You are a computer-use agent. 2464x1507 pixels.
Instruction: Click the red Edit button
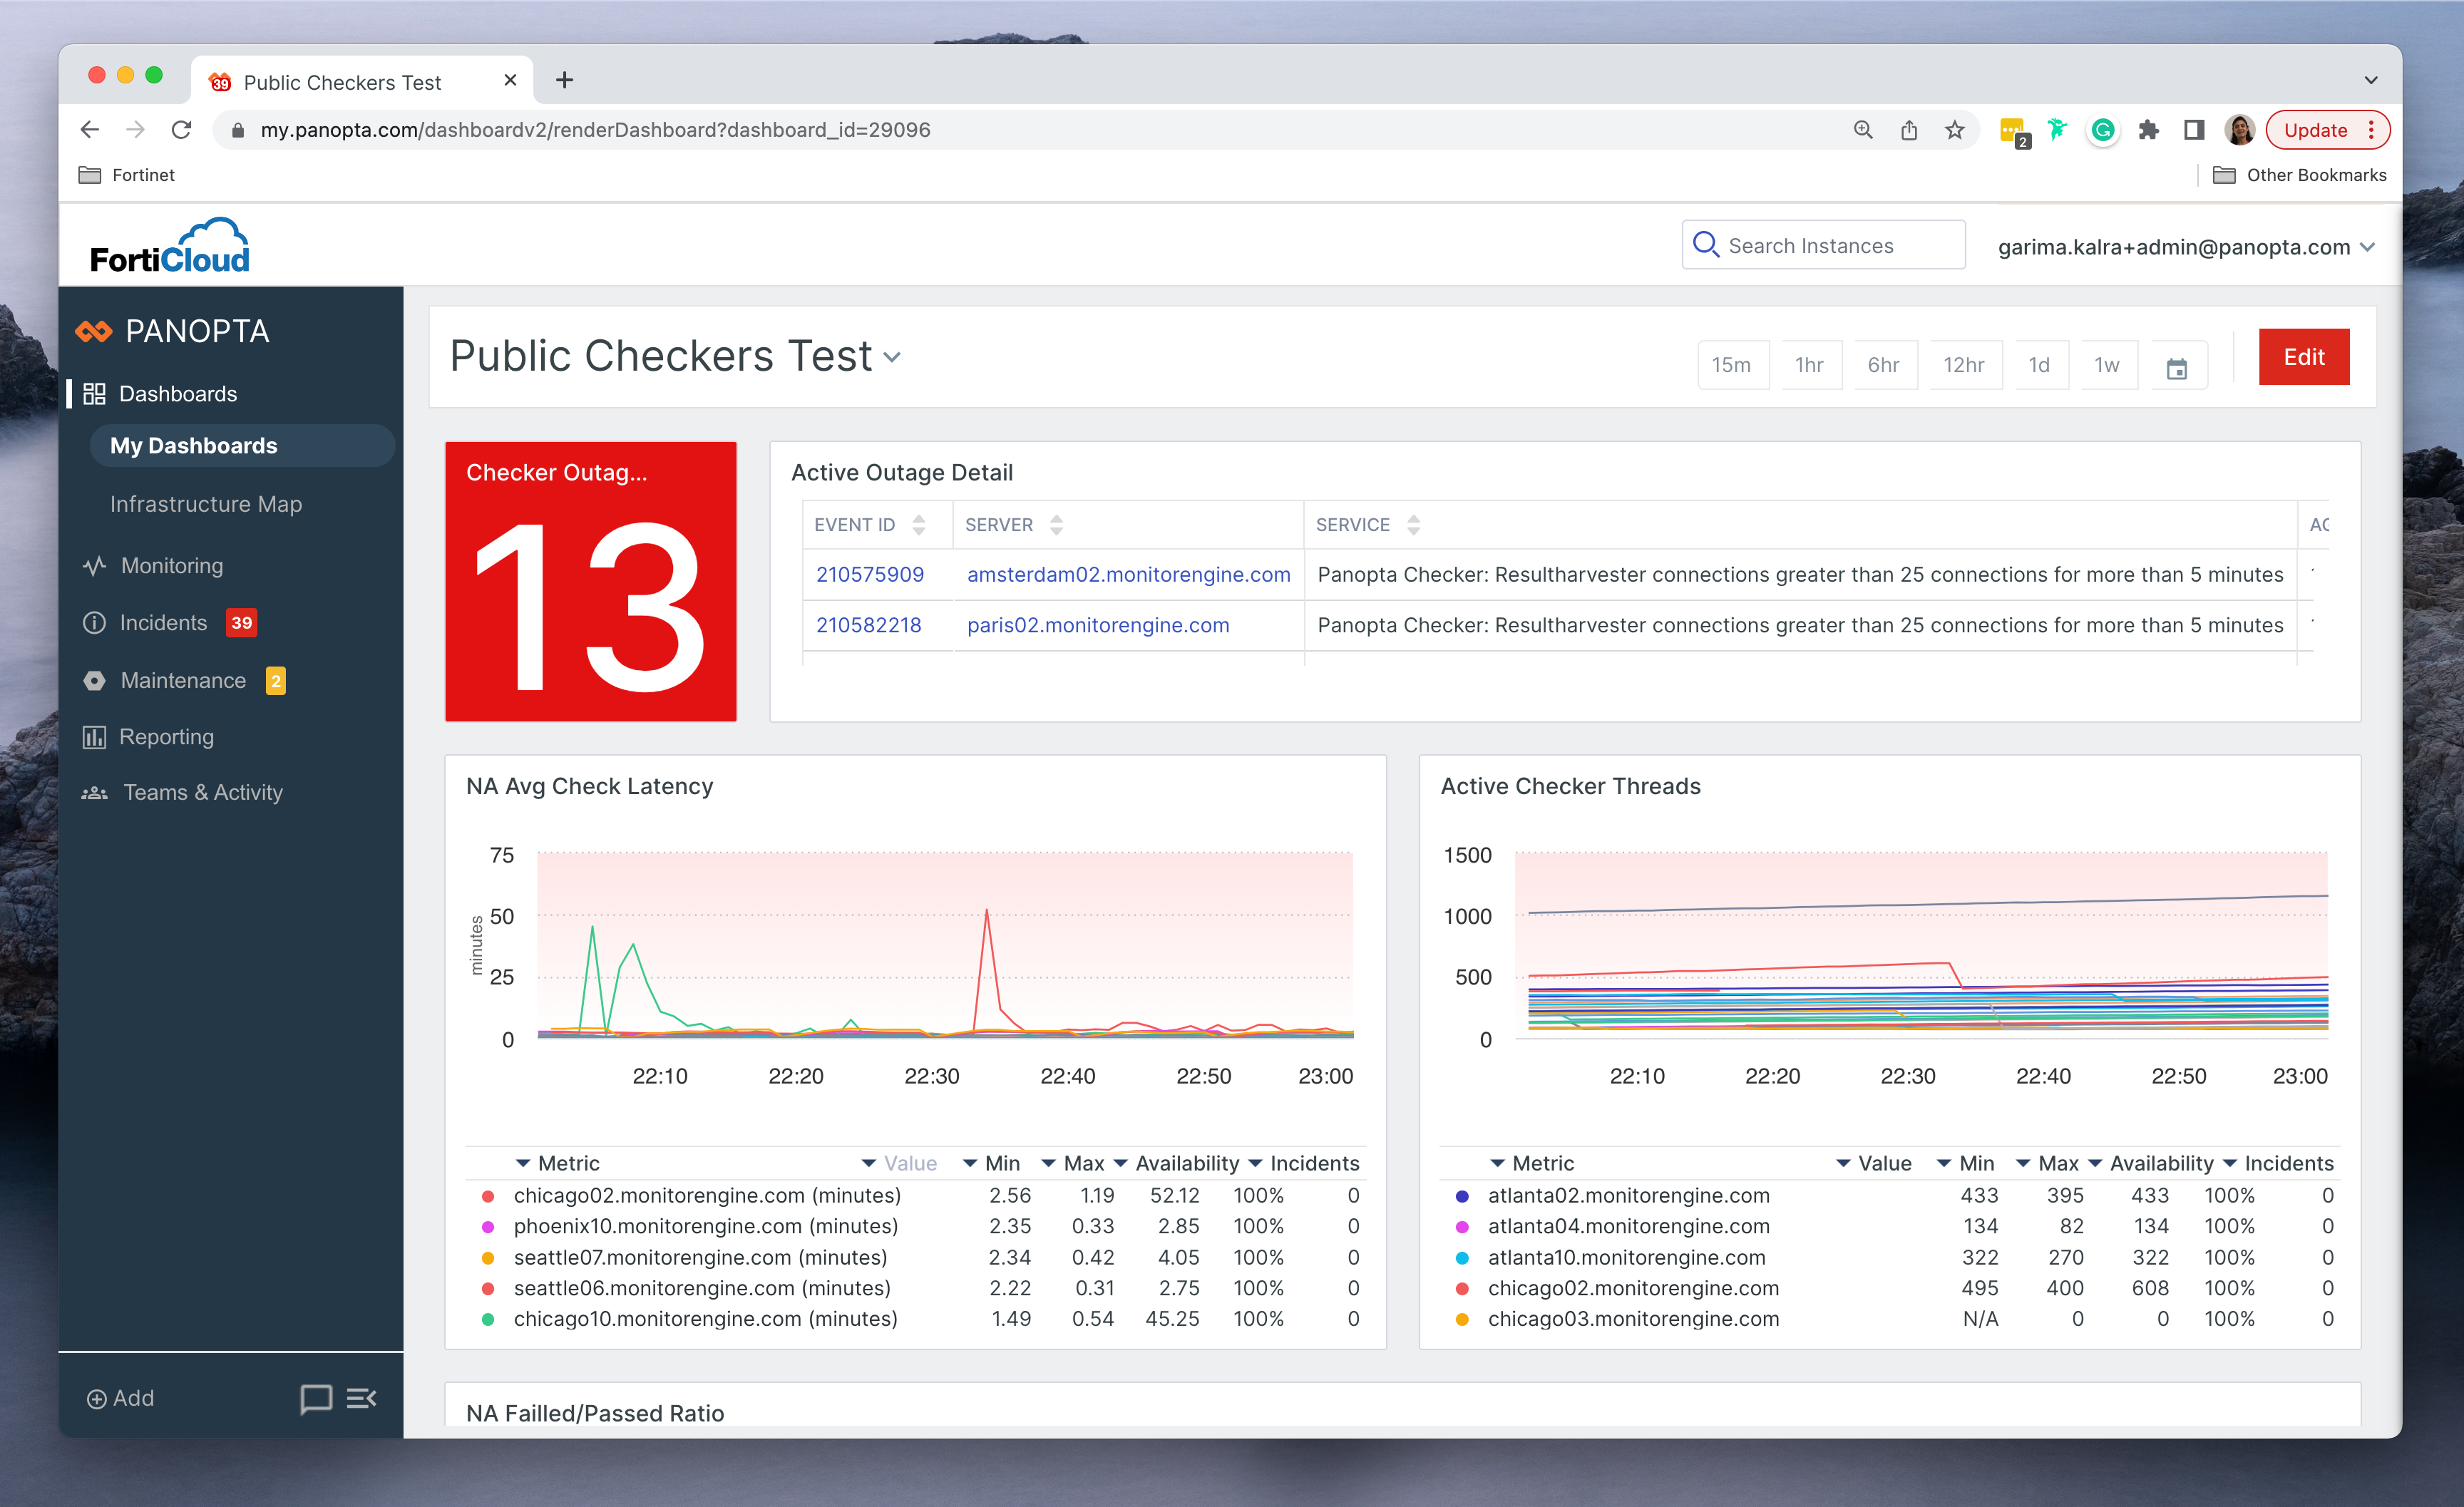point(2303,357)
